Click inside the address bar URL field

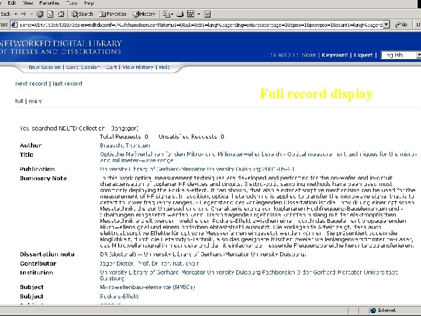201,25
